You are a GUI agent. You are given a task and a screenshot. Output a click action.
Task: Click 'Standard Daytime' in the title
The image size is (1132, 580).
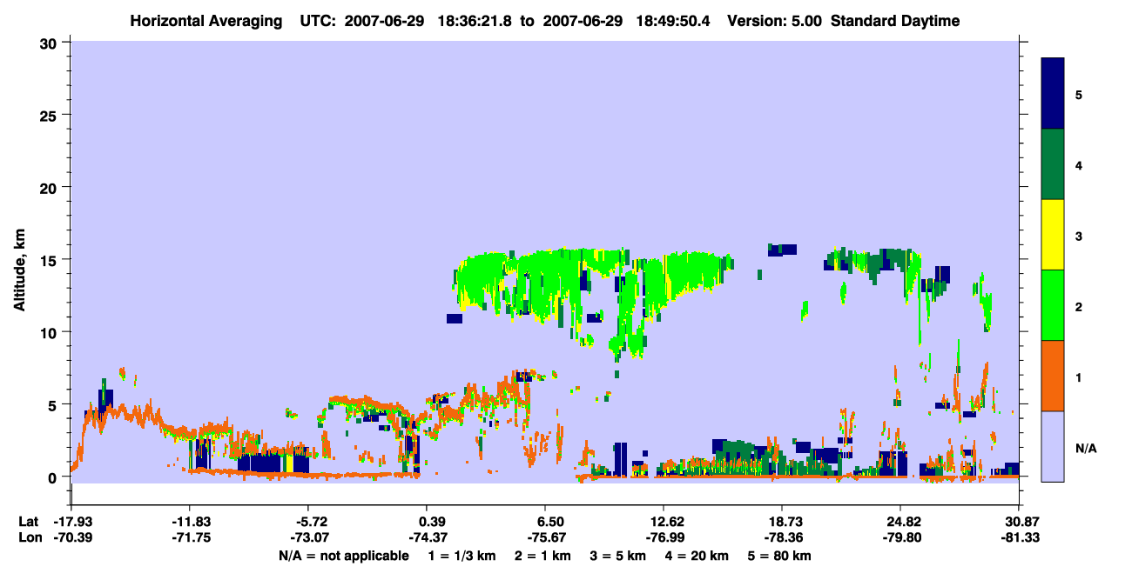click(895, 21)
